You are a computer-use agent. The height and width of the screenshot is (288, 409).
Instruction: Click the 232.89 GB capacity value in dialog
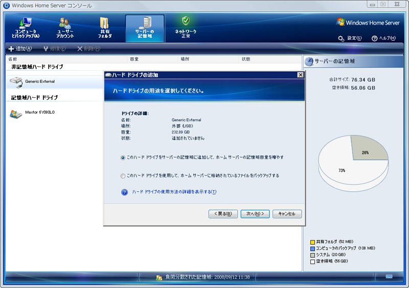[180, 132]
